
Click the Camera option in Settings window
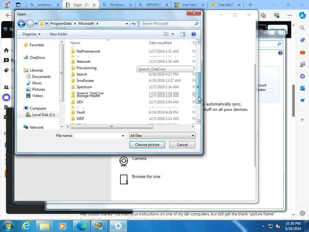click(133, 161)
